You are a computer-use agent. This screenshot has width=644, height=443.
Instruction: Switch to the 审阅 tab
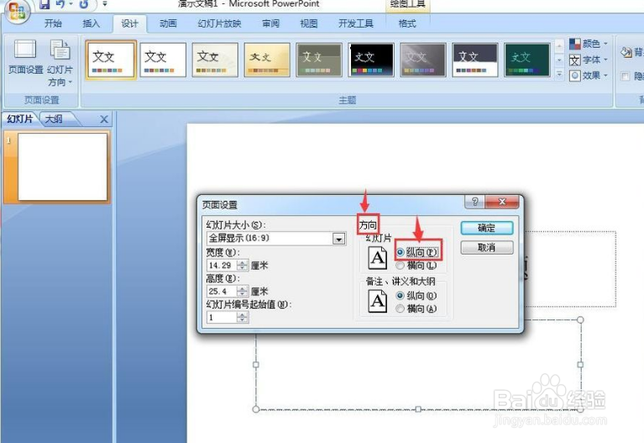click(x=270, y=24)
